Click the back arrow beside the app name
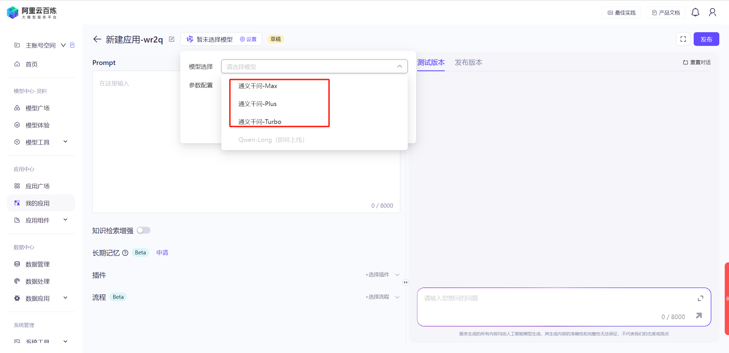 (x=97, y=39)
